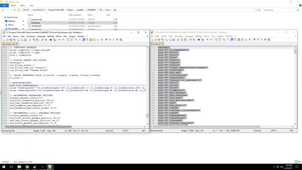302x170 pixels.
Task: Click Zoom Out icon in autoexec.cfg Notepad++ toolbar
Action: click(x=63, y=40)
